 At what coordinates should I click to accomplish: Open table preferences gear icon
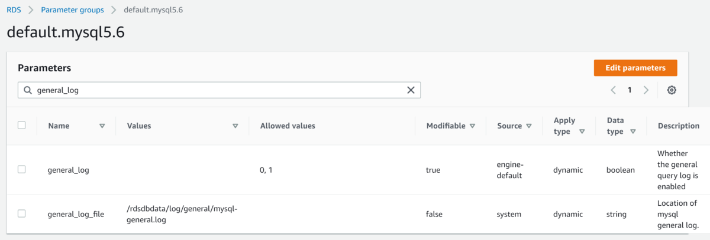[672, 90]
